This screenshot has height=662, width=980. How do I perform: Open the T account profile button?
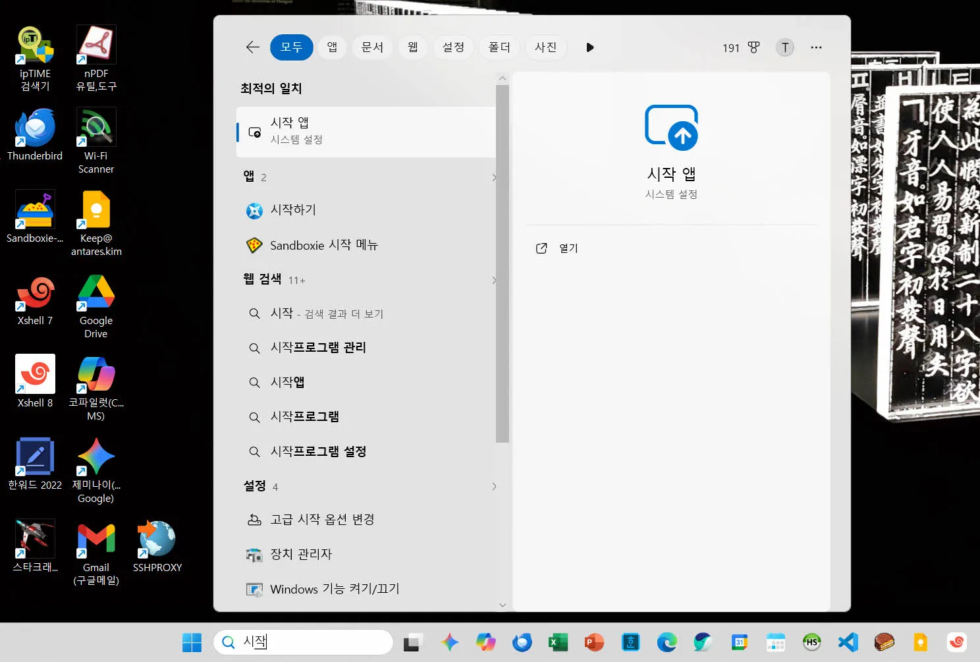pos(785,47)
